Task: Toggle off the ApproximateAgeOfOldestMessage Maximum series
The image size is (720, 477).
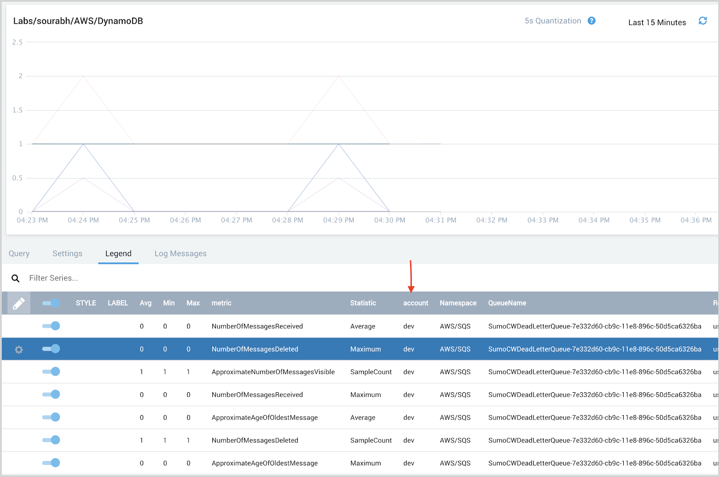Action: click(51, 463)
